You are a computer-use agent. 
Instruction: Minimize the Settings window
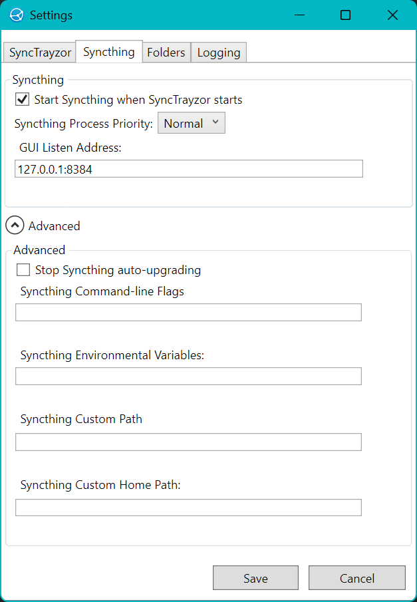point(299,15)
